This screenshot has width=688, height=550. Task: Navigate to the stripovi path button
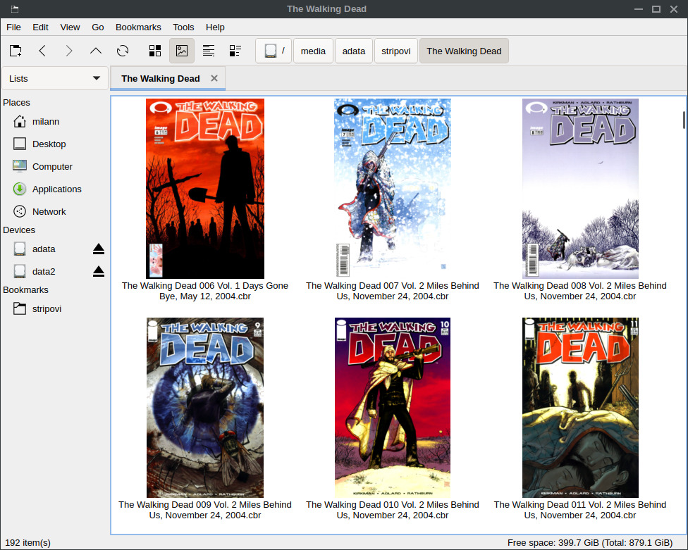coord(395,51)
